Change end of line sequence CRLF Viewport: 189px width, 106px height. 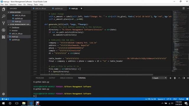click(x=175, y=99)
